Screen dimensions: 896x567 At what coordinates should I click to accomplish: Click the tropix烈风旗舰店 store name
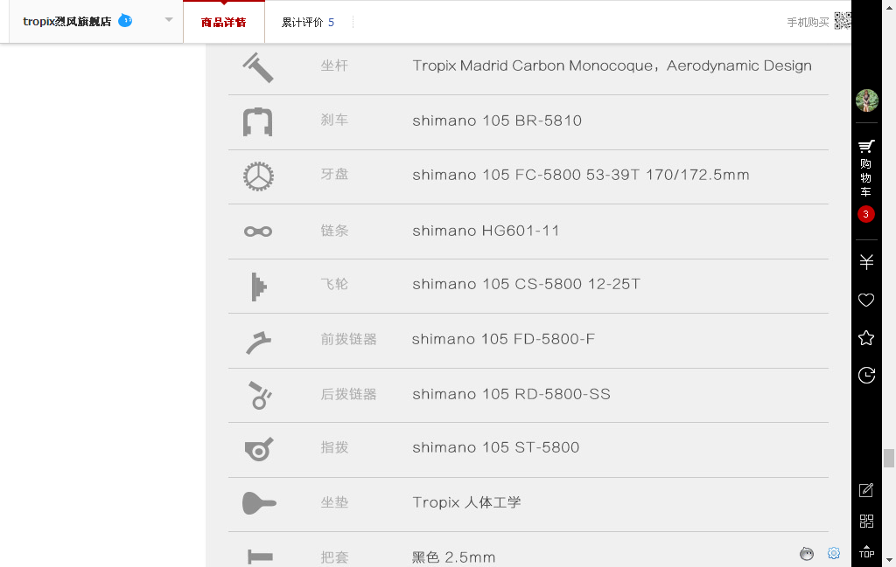66,22
